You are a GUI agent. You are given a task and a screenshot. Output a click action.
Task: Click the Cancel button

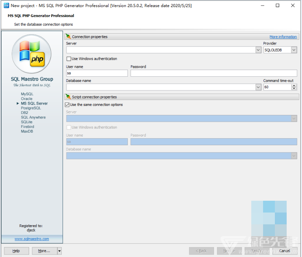click(x=285, y=251)
